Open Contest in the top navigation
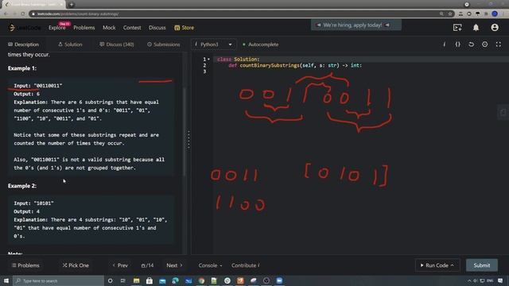 (132, 28)
